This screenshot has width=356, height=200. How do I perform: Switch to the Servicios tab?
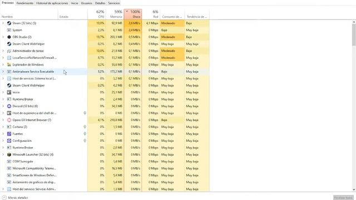pyautogui.click(x=113, y=3)
